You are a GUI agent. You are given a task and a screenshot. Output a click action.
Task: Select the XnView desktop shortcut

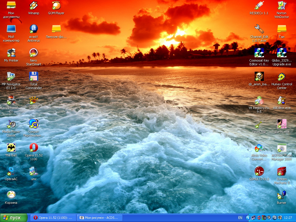34,100
